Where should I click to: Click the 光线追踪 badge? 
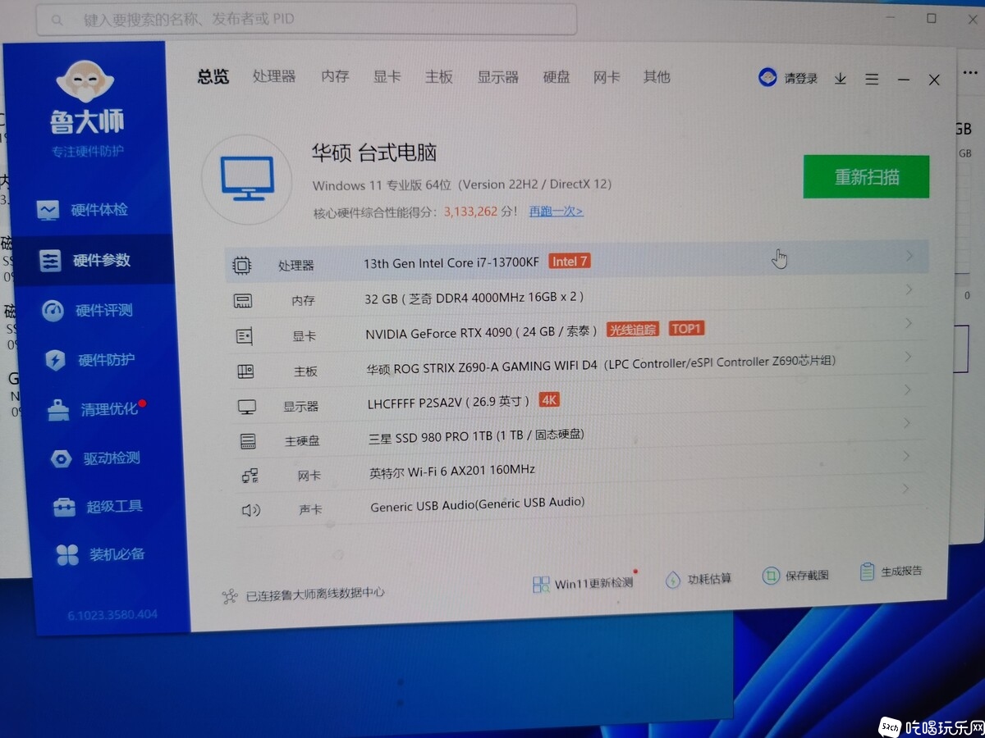(x=634, y=330)
